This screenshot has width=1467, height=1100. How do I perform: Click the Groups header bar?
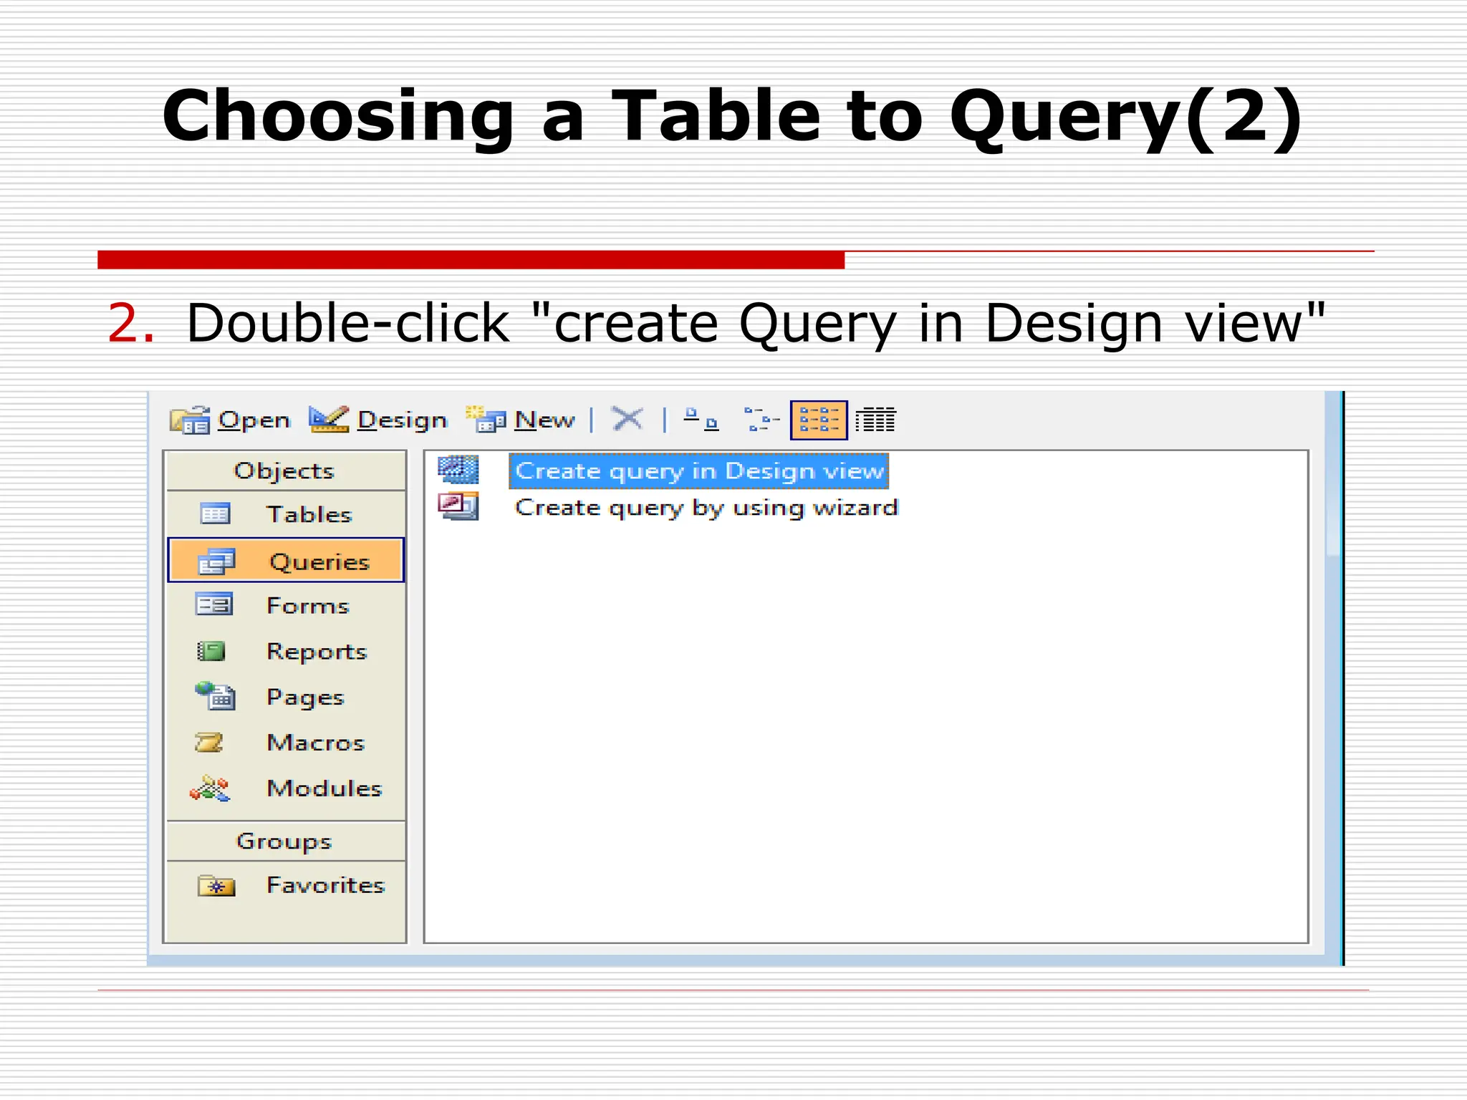pyautogui.click(x=285, y=841)
